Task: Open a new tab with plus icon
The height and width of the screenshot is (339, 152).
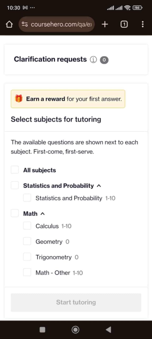Action: pyautogui.click(x=105, y=24)
